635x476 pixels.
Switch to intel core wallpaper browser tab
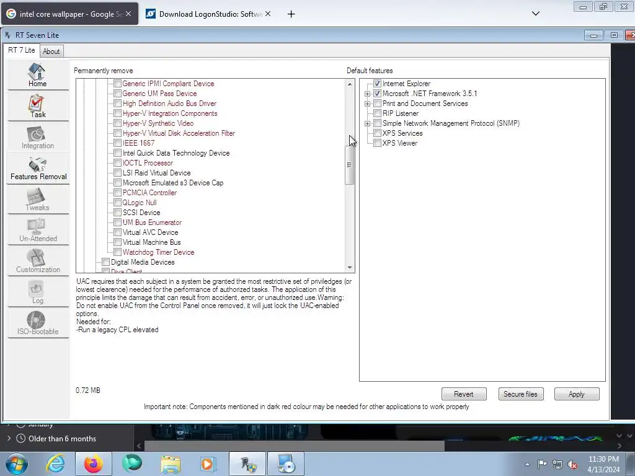click(x=69, y=14)
